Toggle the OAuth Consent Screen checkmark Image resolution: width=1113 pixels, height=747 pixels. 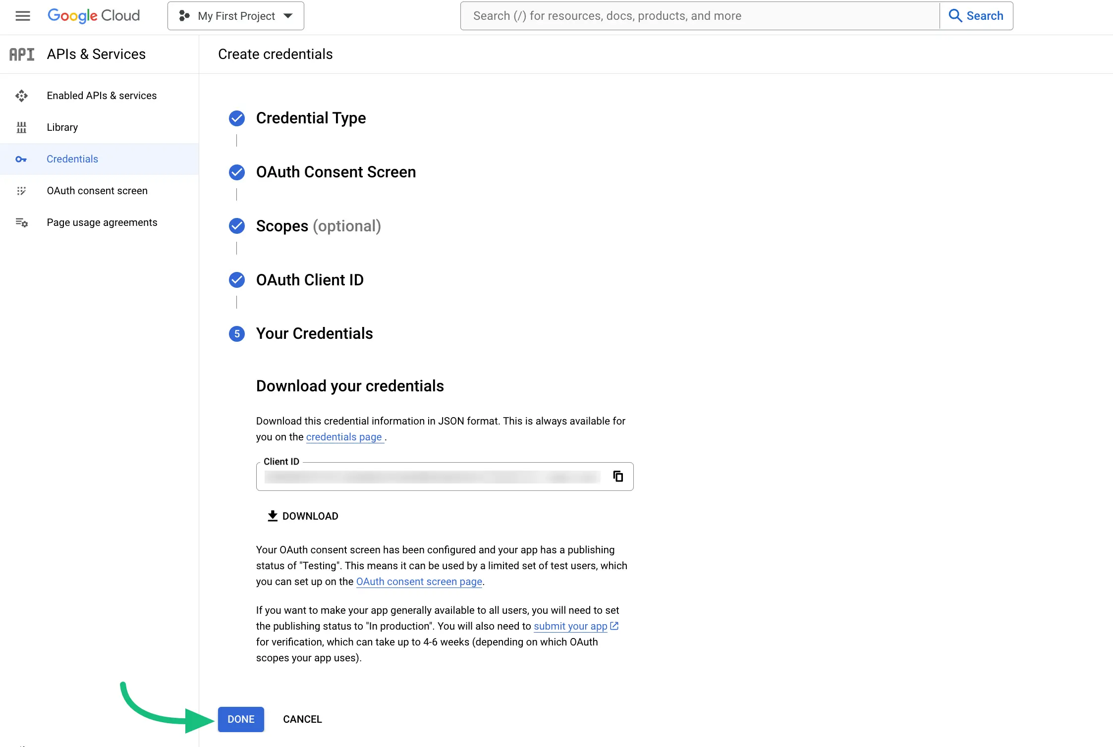tap(236, 172)
